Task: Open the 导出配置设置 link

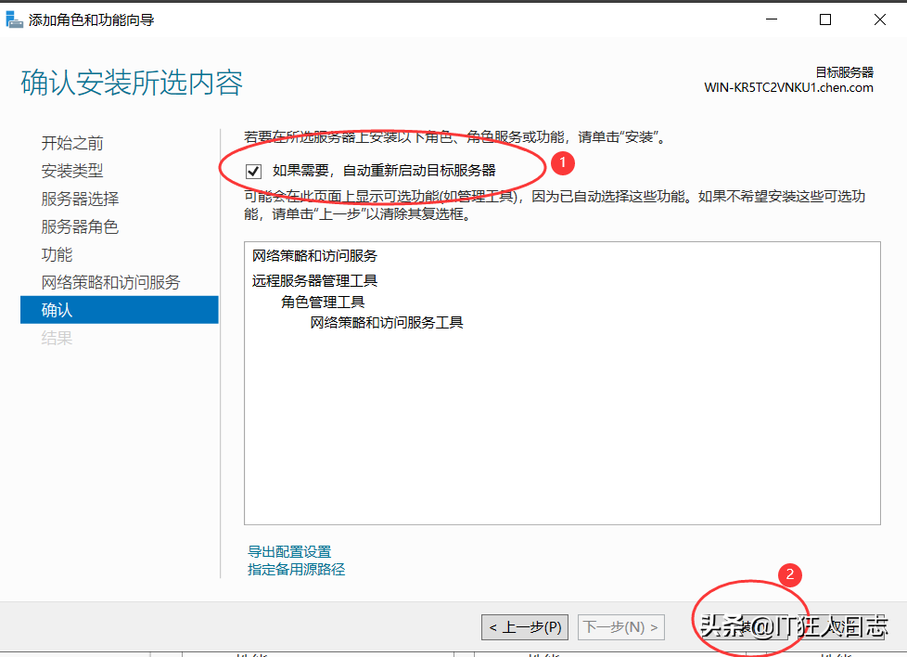Action: 289,551
